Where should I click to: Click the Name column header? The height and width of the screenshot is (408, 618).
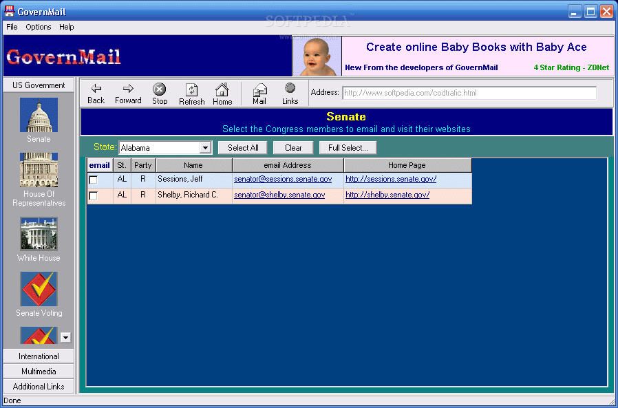[x=193, y=165]
